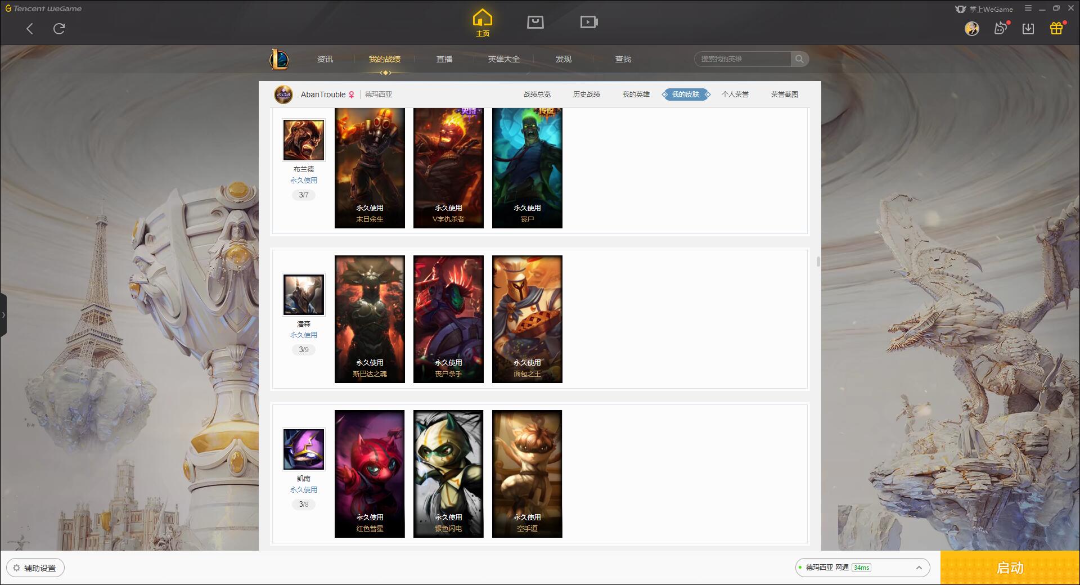Open the gift box icon
Image resolution: width=1080 pixels, height=585 pixels.
(1056, 28)
